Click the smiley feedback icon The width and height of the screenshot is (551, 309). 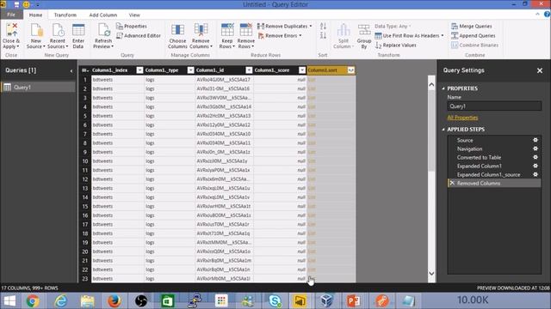point(26,4)
